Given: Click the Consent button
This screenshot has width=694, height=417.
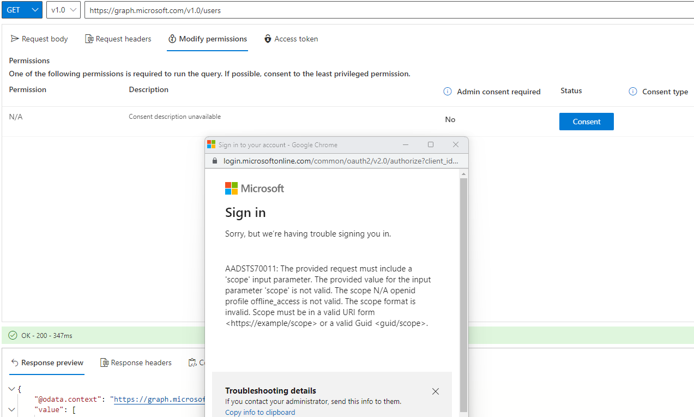Looking at the screenshot, I should (587, 122).
